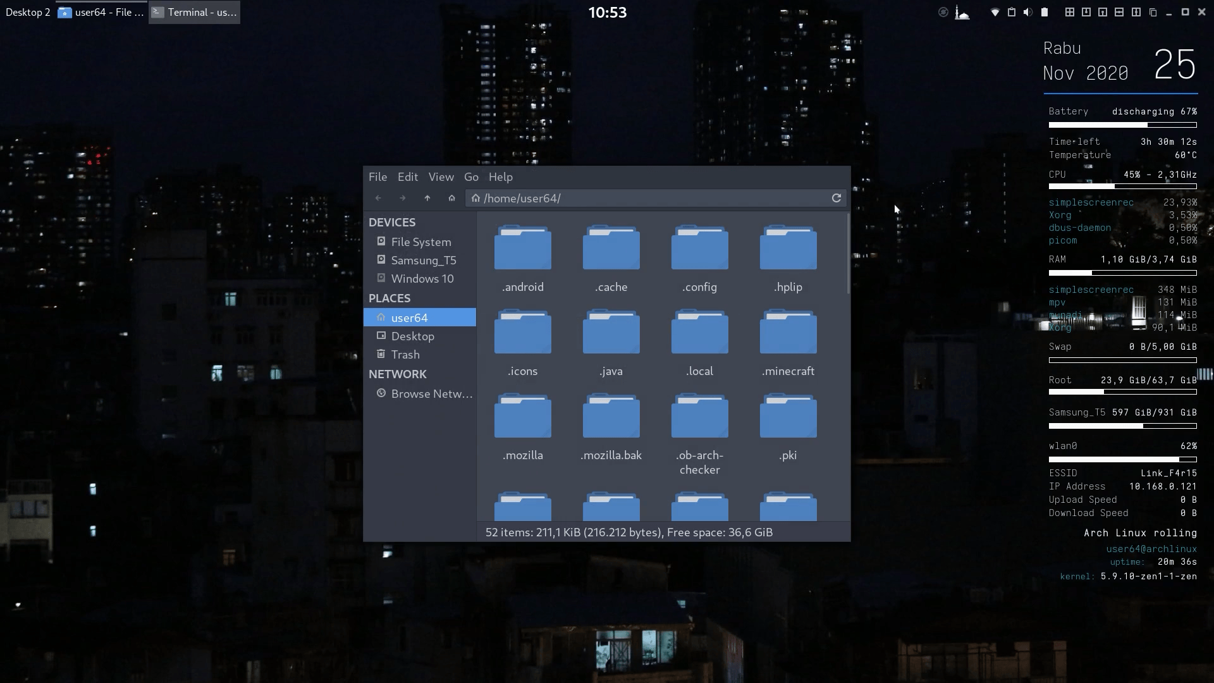Click Browse Network in sidebar
1214x683 pixels.
[x=431, y=393]
